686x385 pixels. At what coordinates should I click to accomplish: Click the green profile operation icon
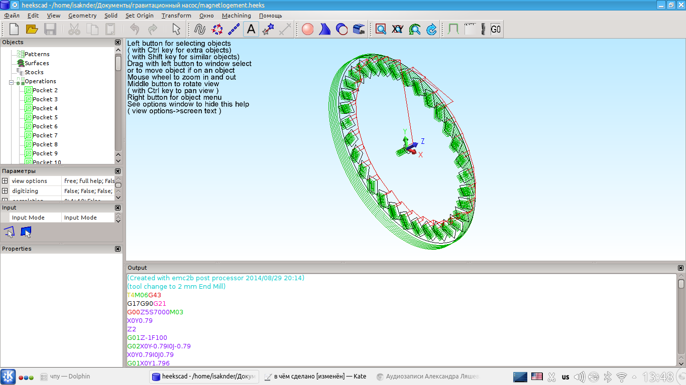click(453, 29)
